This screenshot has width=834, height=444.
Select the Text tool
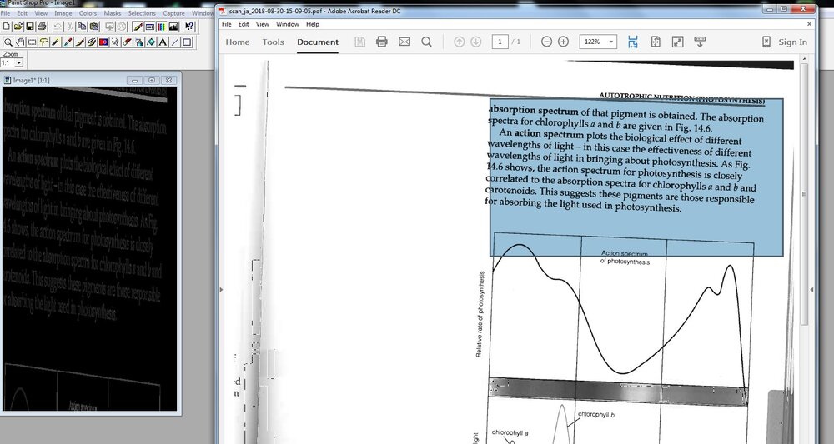coord(163,42)
